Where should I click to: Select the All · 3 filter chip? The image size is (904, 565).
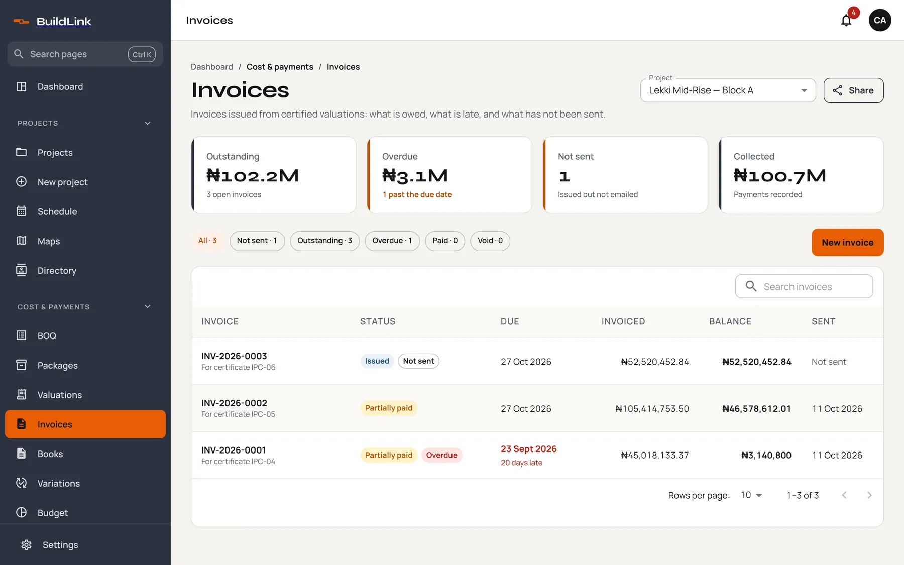[x=207, y=241]
